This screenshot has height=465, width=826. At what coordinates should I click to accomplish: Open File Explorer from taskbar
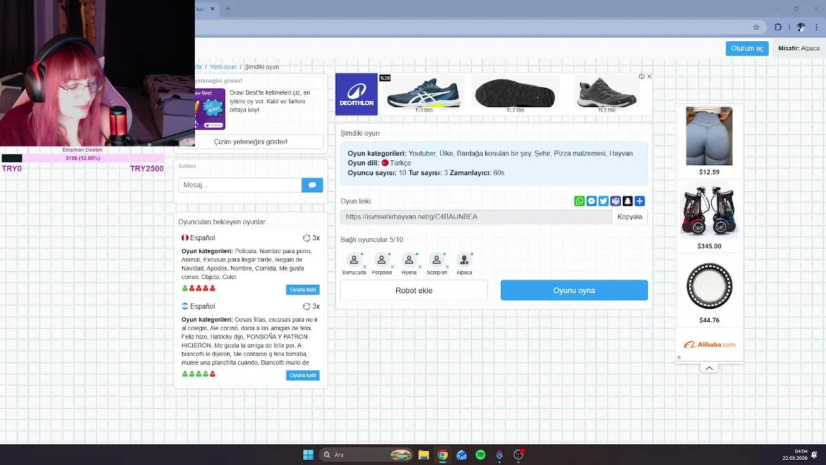(423, 455)
